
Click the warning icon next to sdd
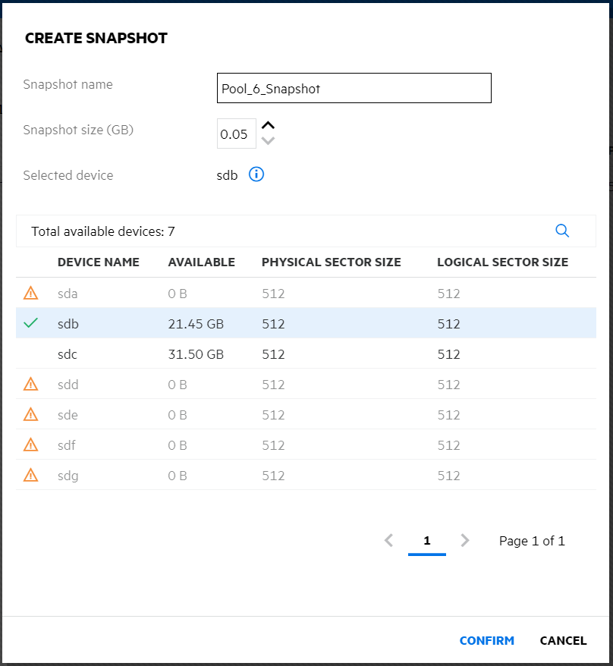pyautogui.click(x=31, y=384)
